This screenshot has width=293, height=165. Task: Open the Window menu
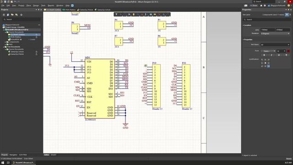(60, 5)
